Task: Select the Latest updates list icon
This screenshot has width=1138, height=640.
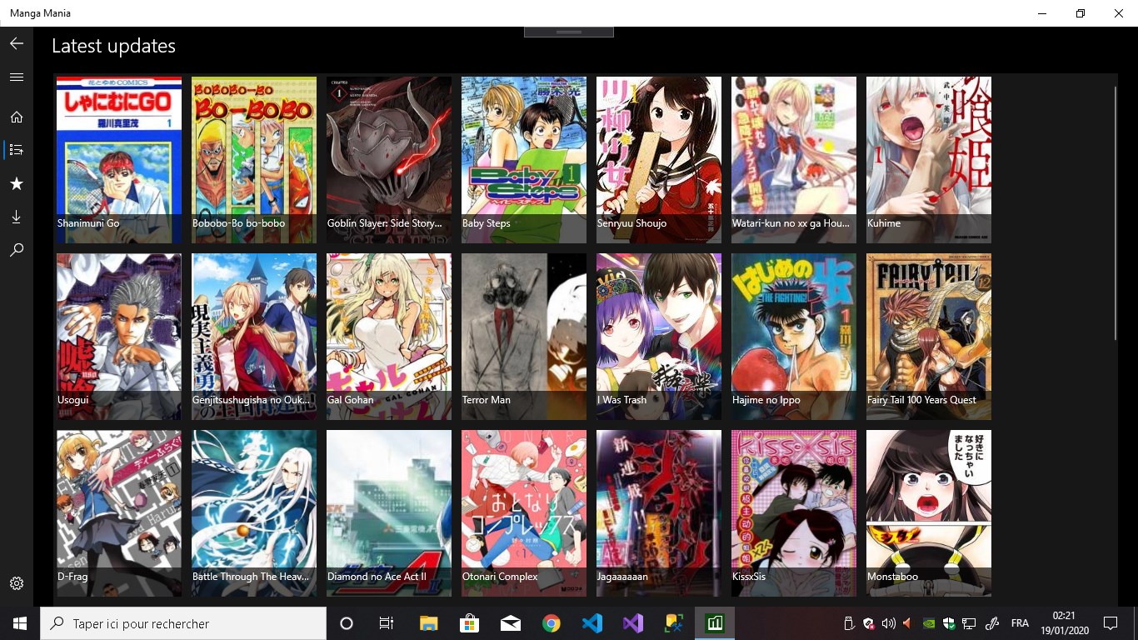Action: (x=16, y=150)
